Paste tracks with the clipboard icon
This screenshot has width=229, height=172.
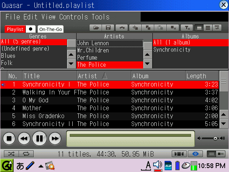pyautogui.click(x=160, y=28)
